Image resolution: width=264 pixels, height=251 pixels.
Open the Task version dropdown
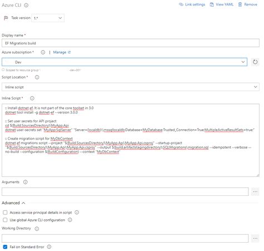pos(48,18)
